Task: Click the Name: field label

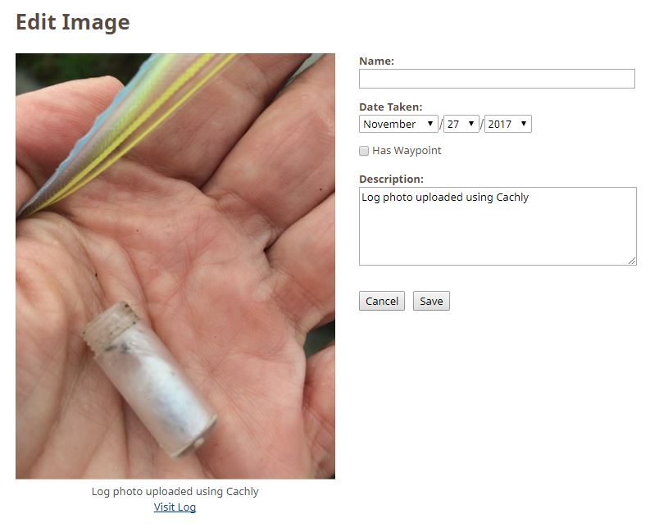Action: [376, 61]
